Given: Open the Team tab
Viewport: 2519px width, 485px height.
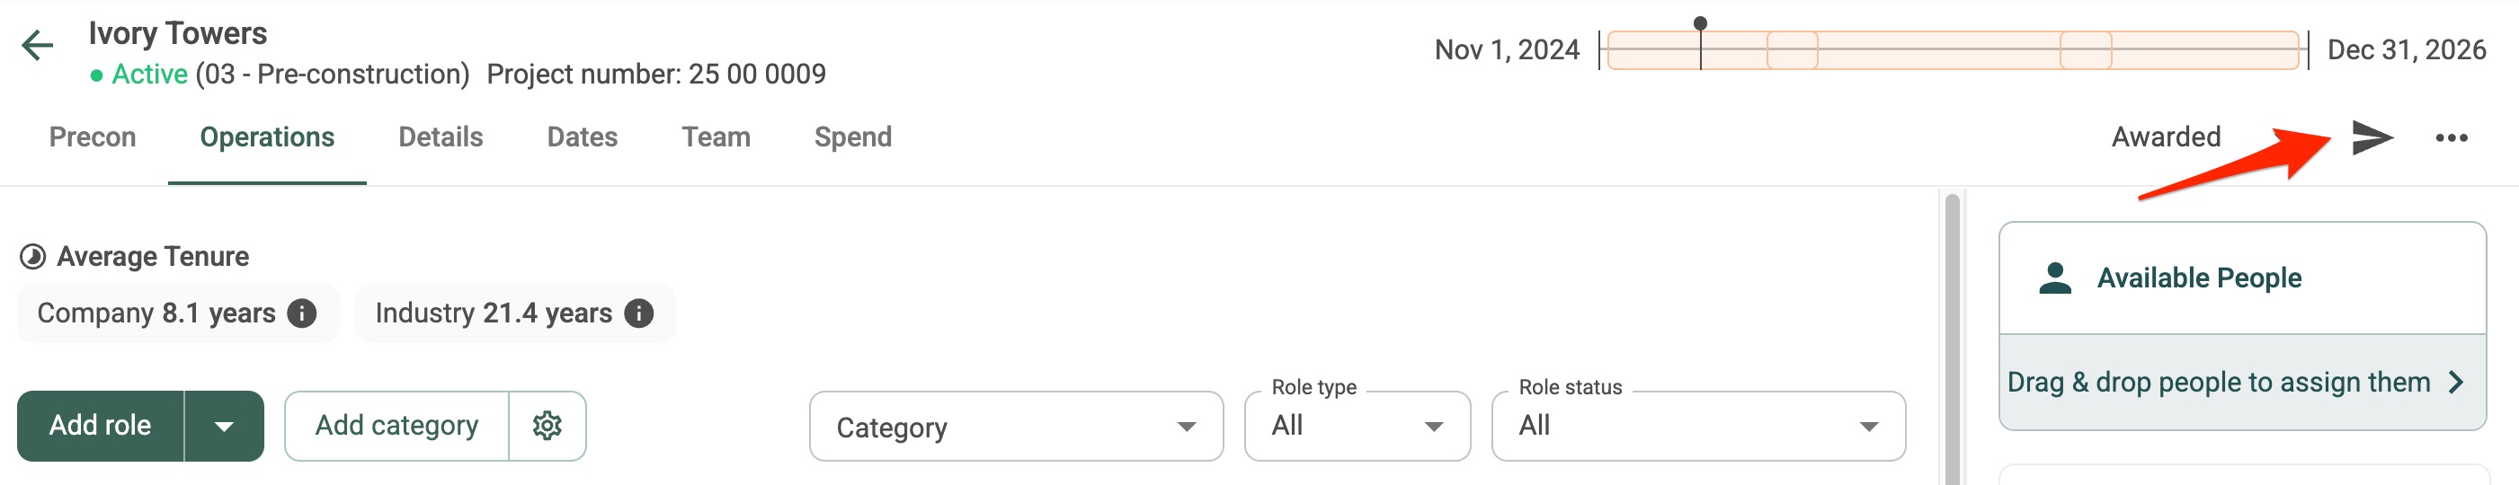Looking at the screenshot, I should (716, 137).
